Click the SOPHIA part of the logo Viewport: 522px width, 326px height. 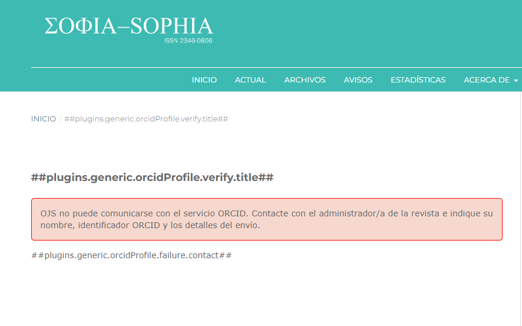pos(171,27)
